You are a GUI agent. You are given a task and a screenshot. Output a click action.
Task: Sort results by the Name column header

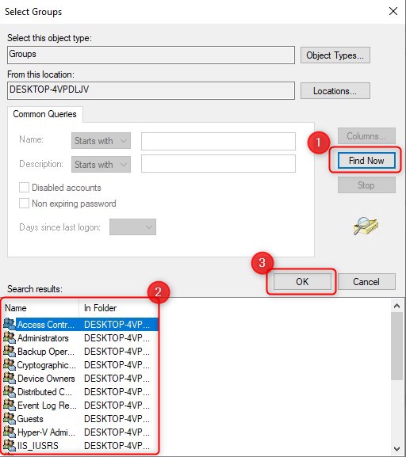pyautogui.click(x=41, y=308)
